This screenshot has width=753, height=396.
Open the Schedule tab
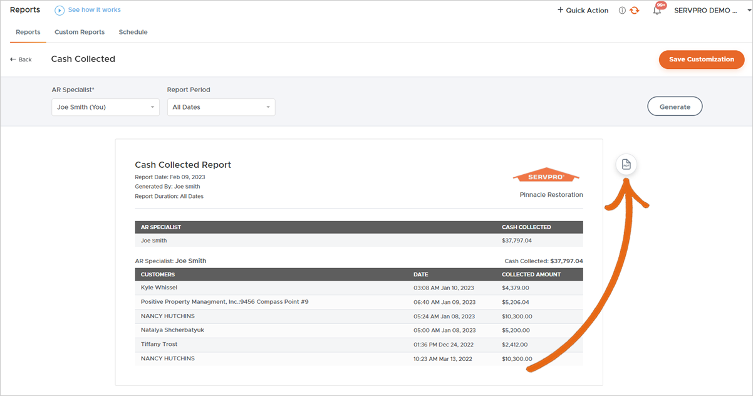(x=133, y=32)
